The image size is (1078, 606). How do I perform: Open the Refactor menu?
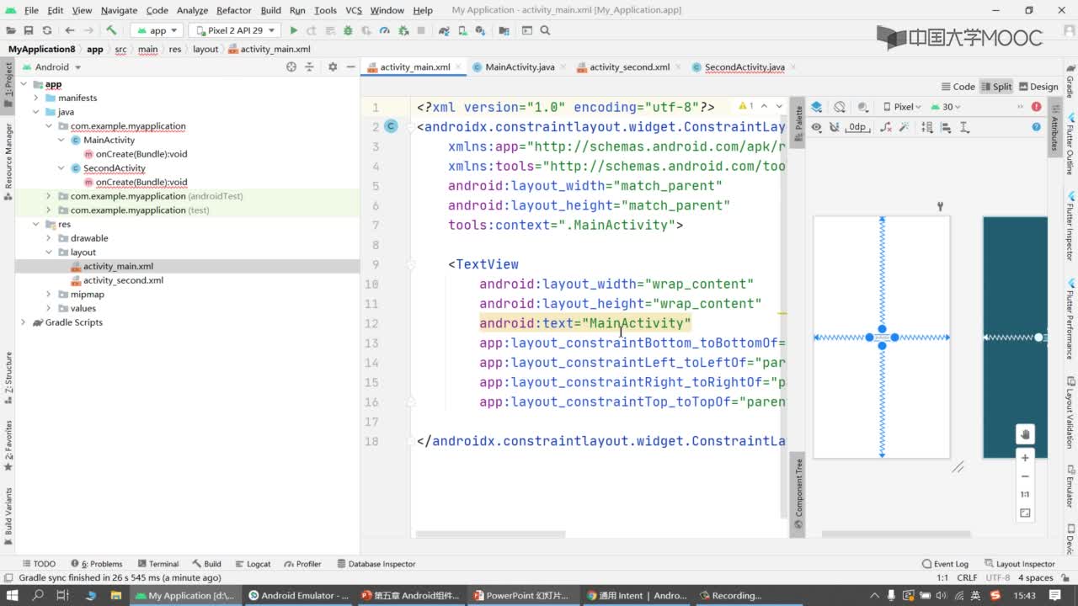pyautogui.click(x=233, y=10)
